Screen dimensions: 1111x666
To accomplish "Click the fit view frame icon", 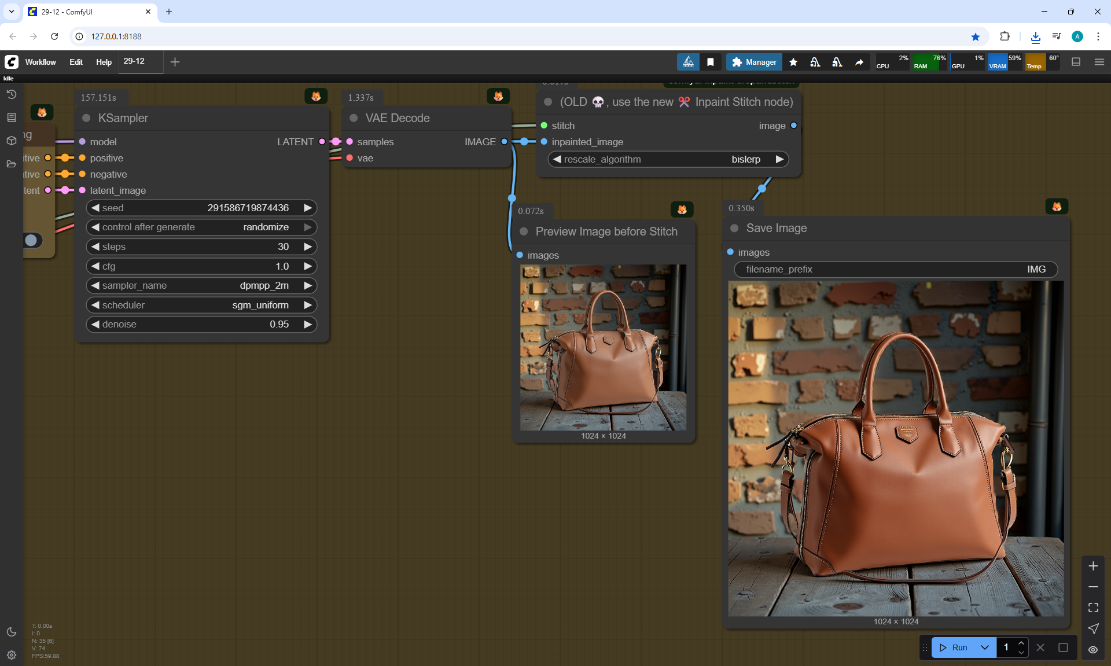I will click(1093, 608).
